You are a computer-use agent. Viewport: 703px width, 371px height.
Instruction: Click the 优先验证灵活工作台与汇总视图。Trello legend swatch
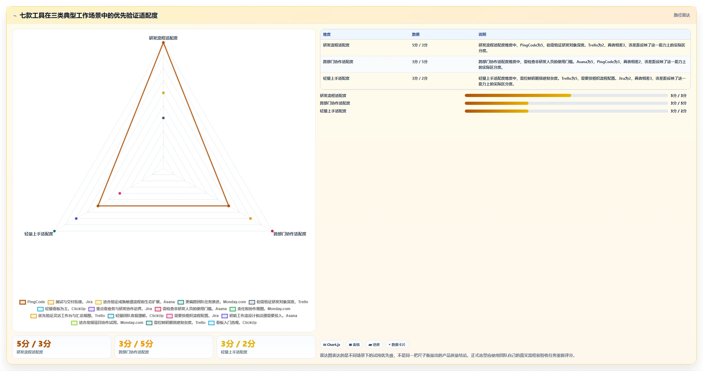point(34,316)
